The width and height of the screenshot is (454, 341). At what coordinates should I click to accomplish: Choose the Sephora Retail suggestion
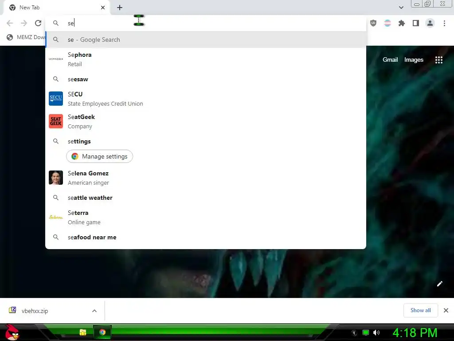point(206,59)
